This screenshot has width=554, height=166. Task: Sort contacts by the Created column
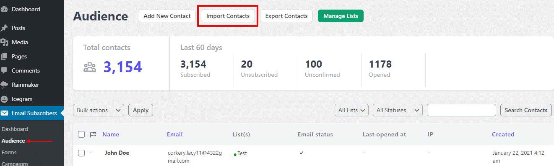point(503,134)
